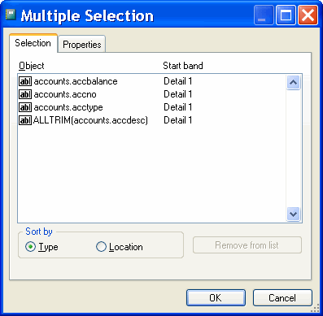Image resolution: width=323 pixels, height=316 pixels.
Task: Switch to the Properties tab
Action: (82, 44)
